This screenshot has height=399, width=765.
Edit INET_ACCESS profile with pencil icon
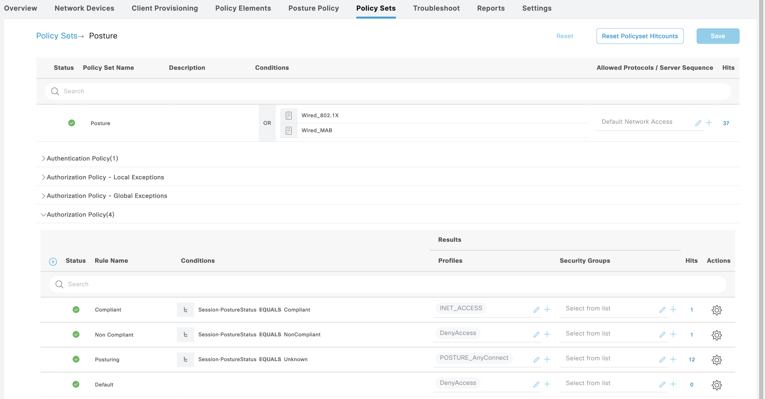coord(536,310)
